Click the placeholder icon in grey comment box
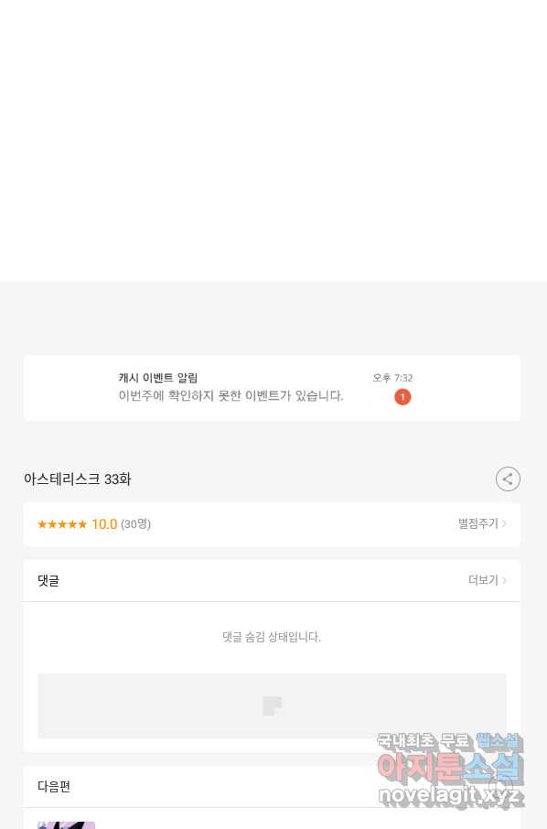Viewport: 547px width, 829px height. (x=273, y=705)
